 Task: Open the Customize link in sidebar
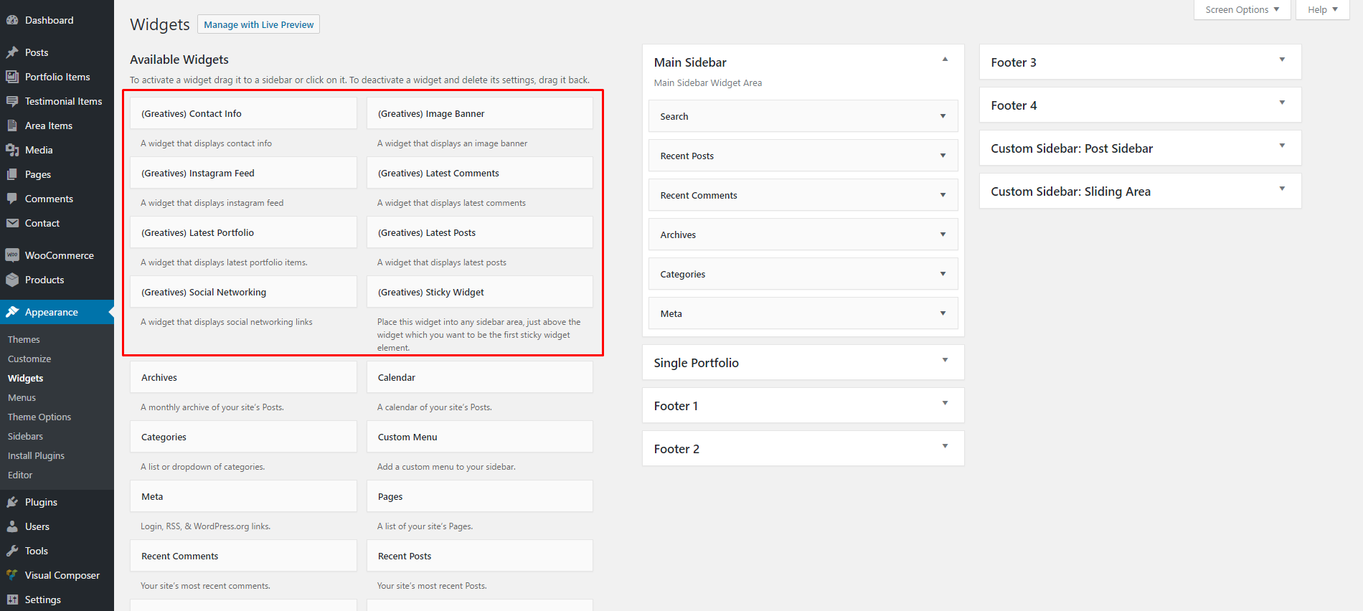[29, 359]
